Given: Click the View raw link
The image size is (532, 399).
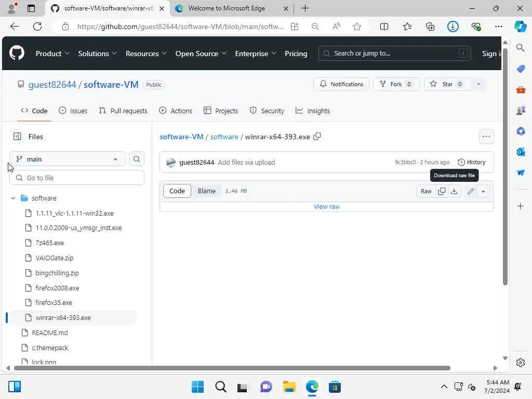Looking at the screenshot, I should click(326, 206).
